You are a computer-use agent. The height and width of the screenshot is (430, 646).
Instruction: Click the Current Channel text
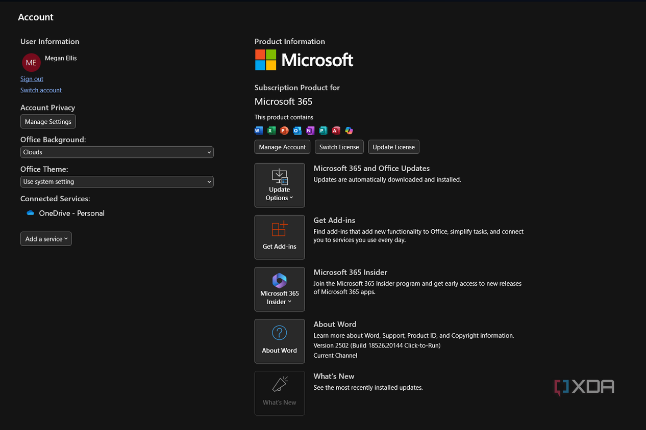pos(335,356)
